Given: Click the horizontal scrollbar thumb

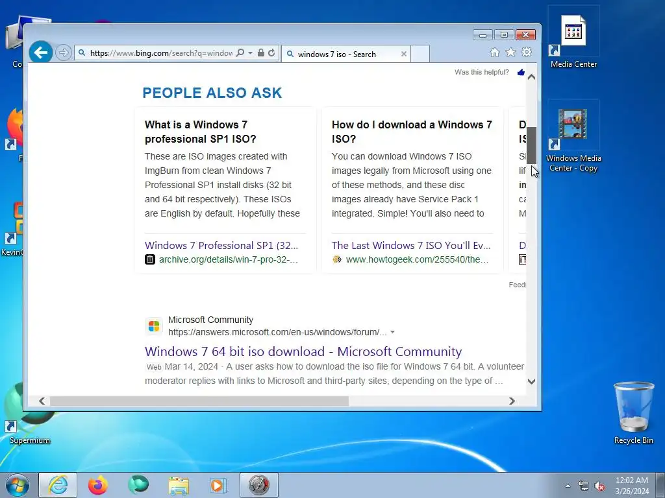Looking at the screenshot, I should click(199, 401).
